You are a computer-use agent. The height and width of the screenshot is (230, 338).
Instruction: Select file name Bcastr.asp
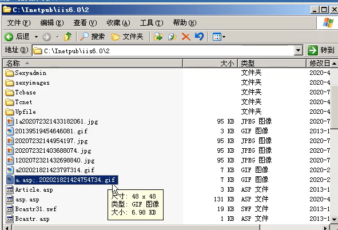tap(33, 219)
